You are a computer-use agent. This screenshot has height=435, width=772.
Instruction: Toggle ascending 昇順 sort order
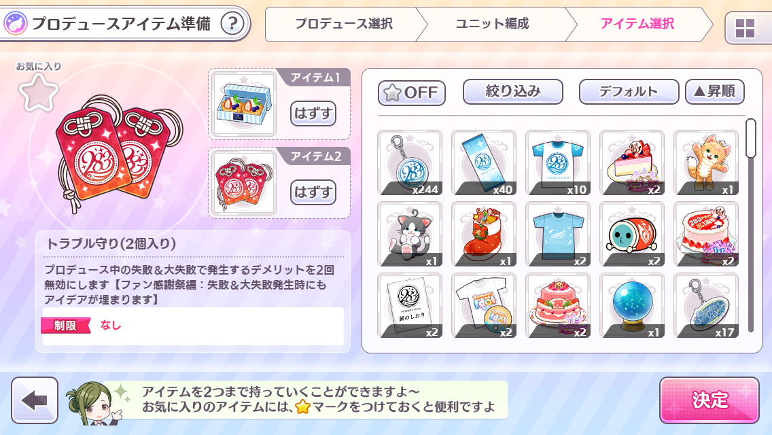click(714, 92)
